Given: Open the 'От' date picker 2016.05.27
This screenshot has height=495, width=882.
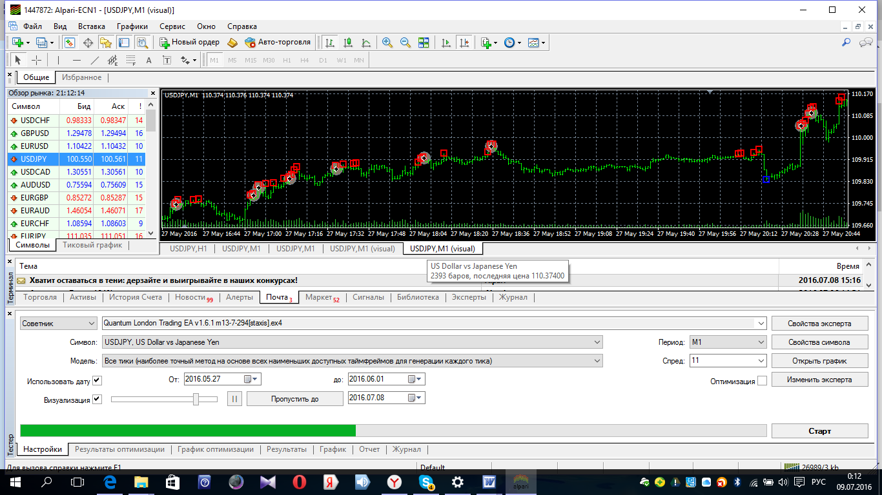Looking at the screenshot, I should point(252,379).
